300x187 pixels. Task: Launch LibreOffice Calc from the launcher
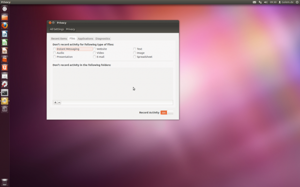coord(4,42)
